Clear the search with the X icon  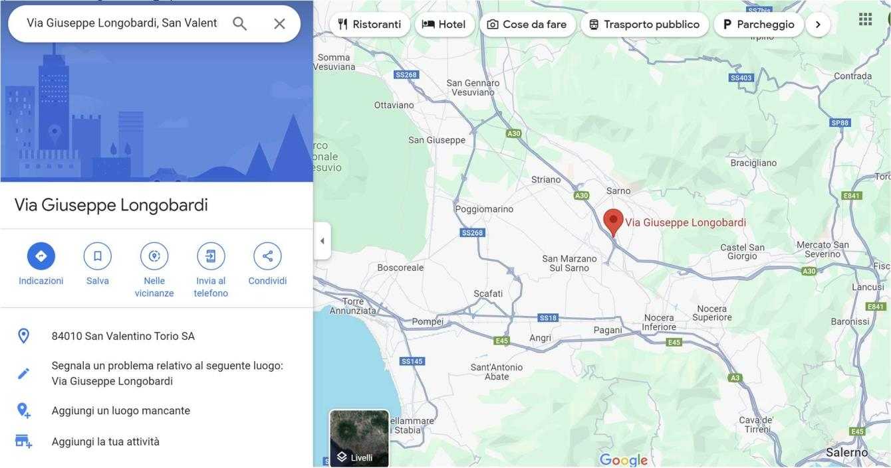tap(279, 24)
